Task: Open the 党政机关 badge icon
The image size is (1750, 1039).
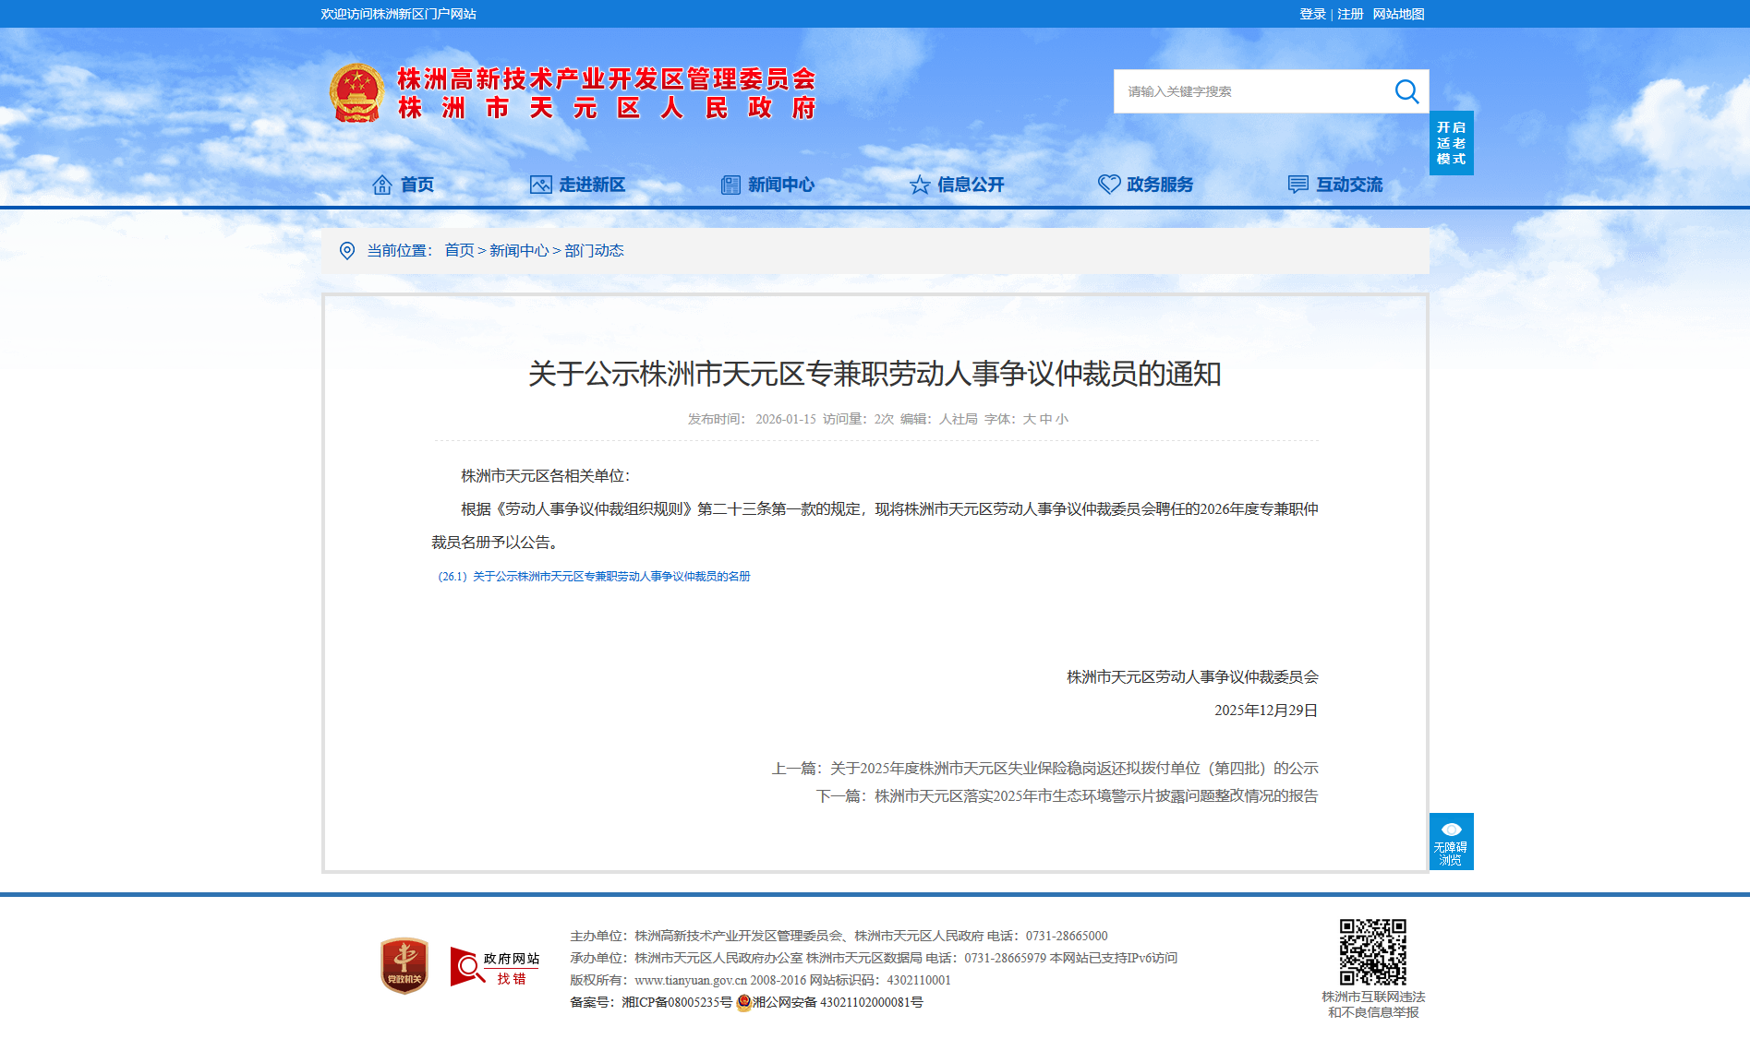Action: pyautogui.click(x=404, y=966)
